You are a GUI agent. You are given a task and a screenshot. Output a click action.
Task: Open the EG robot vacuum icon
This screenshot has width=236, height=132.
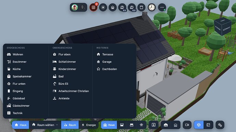click(122, 7)
